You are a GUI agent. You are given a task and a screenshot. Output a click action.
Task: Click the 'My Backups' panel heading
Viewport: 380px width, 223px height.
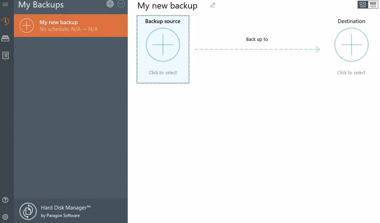coord(41,5)
